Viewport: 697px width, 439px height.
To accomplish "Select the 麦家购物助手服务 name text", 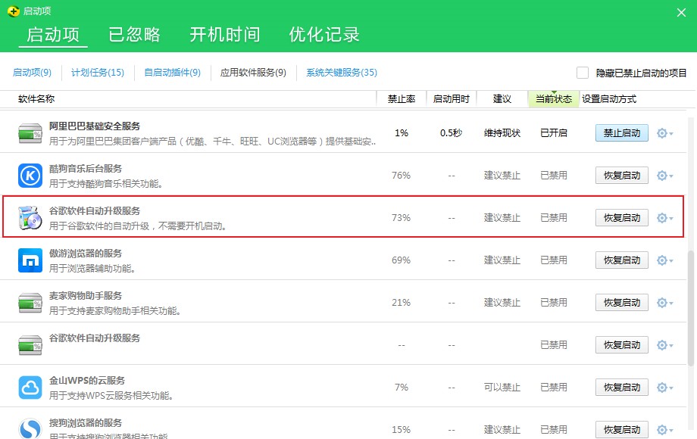I will (x=86, y=296).
